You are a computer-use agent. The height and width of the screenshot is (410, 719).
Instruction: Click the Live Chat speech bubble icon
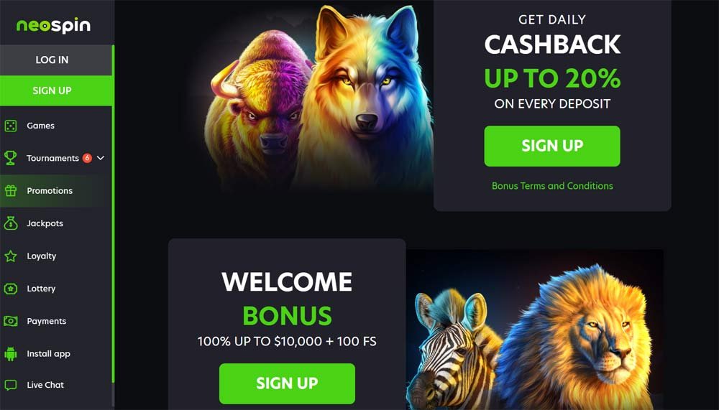pyautogui.click(x=11, y=385)
